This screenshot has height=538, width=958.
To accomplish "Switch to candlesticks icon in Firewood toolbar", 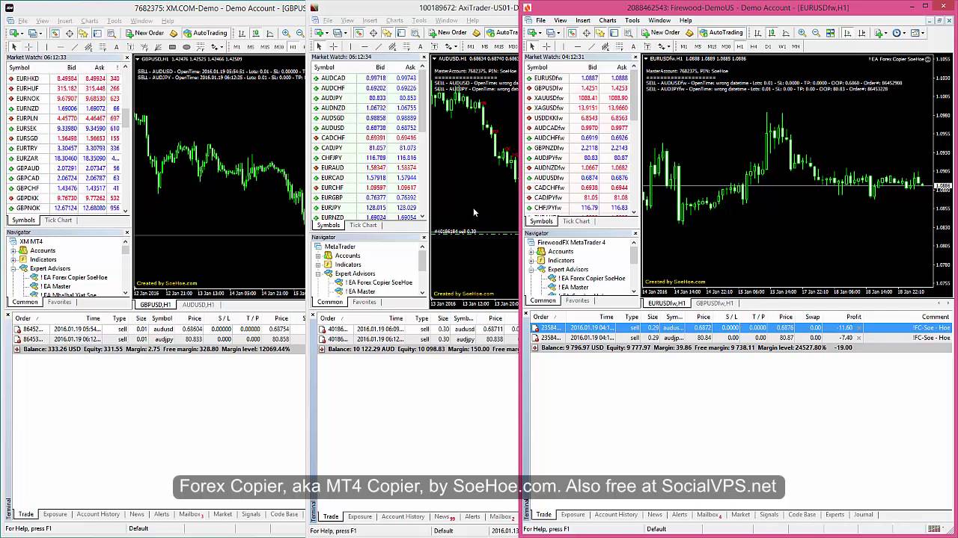I will [x=772, y=33].
